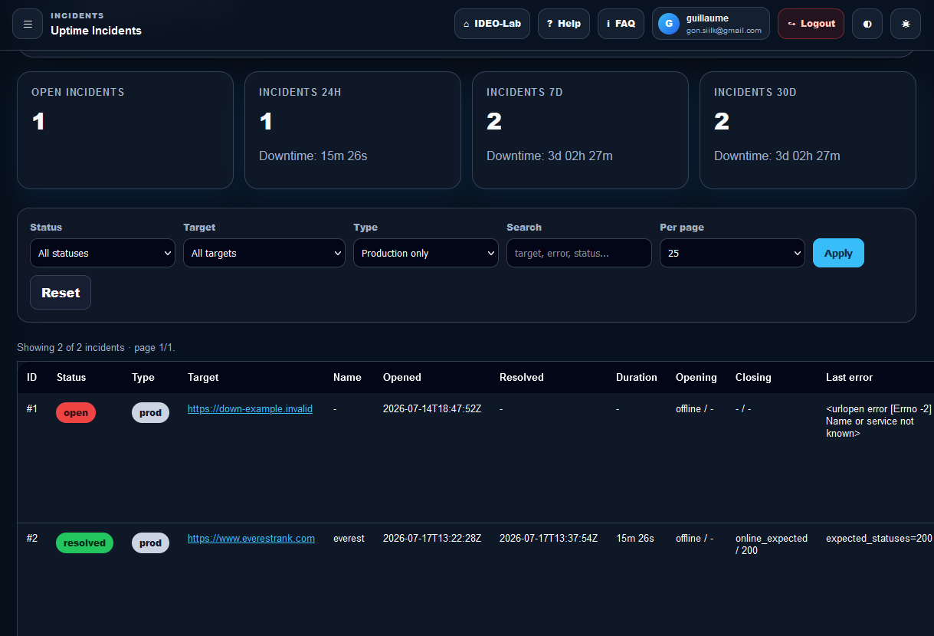Click opened time 2026-07-14T18:47:52Z
The width and height of the screenshot is (934, 636).
tap(432, 409)
